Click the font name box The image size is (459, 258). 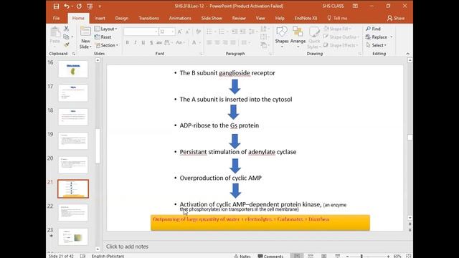(x=139, y=32)
